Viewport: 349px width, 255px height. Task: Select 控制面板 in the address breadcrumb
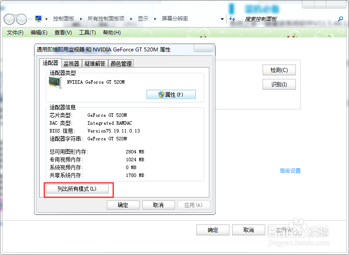pyautogui.click(x=63, y=19)
